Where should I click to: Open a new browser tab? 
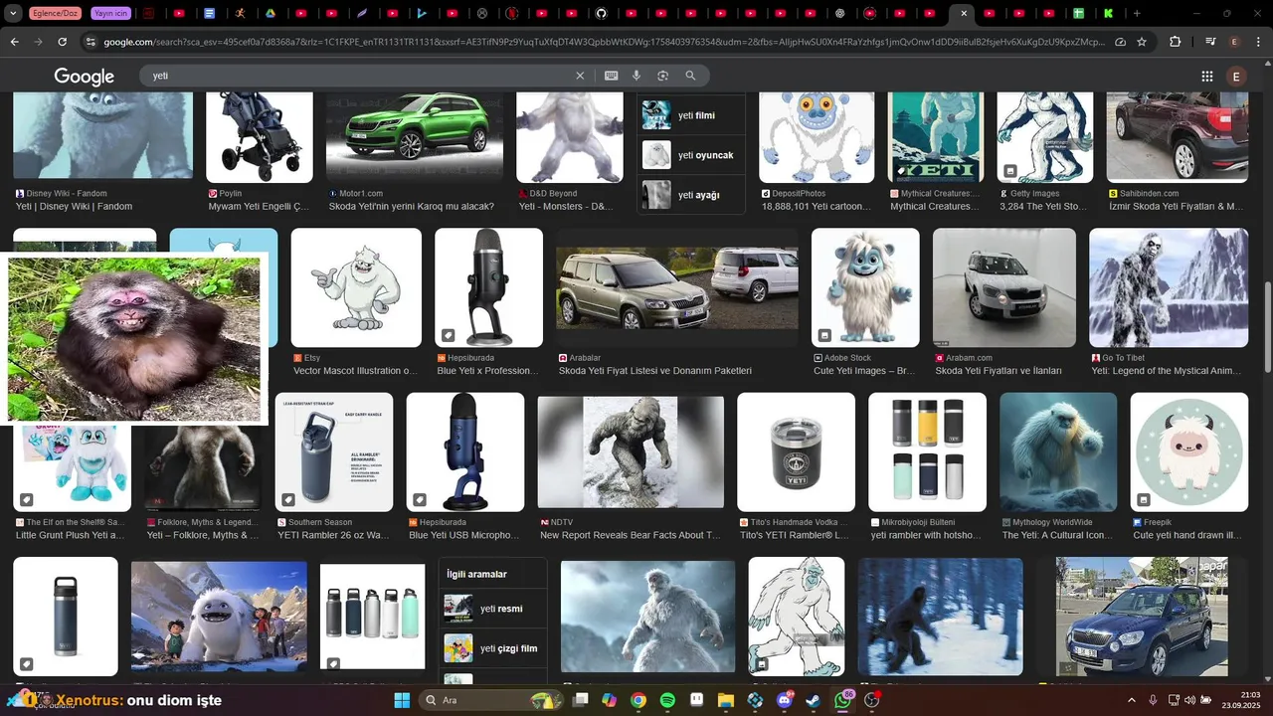[1137, 14]
